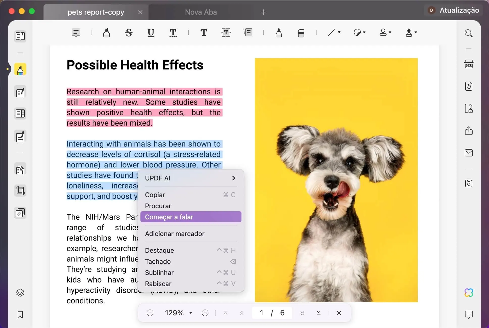Expand the UPDF AI submenu

191,178
